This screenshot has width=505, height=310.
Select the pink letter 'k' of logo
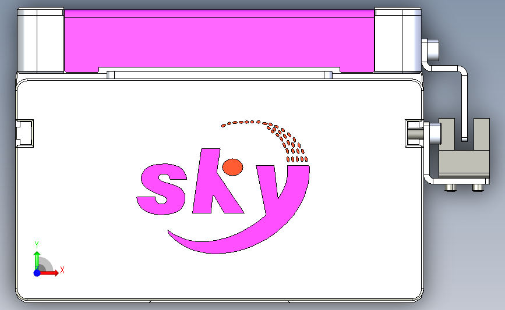(217, 181)
